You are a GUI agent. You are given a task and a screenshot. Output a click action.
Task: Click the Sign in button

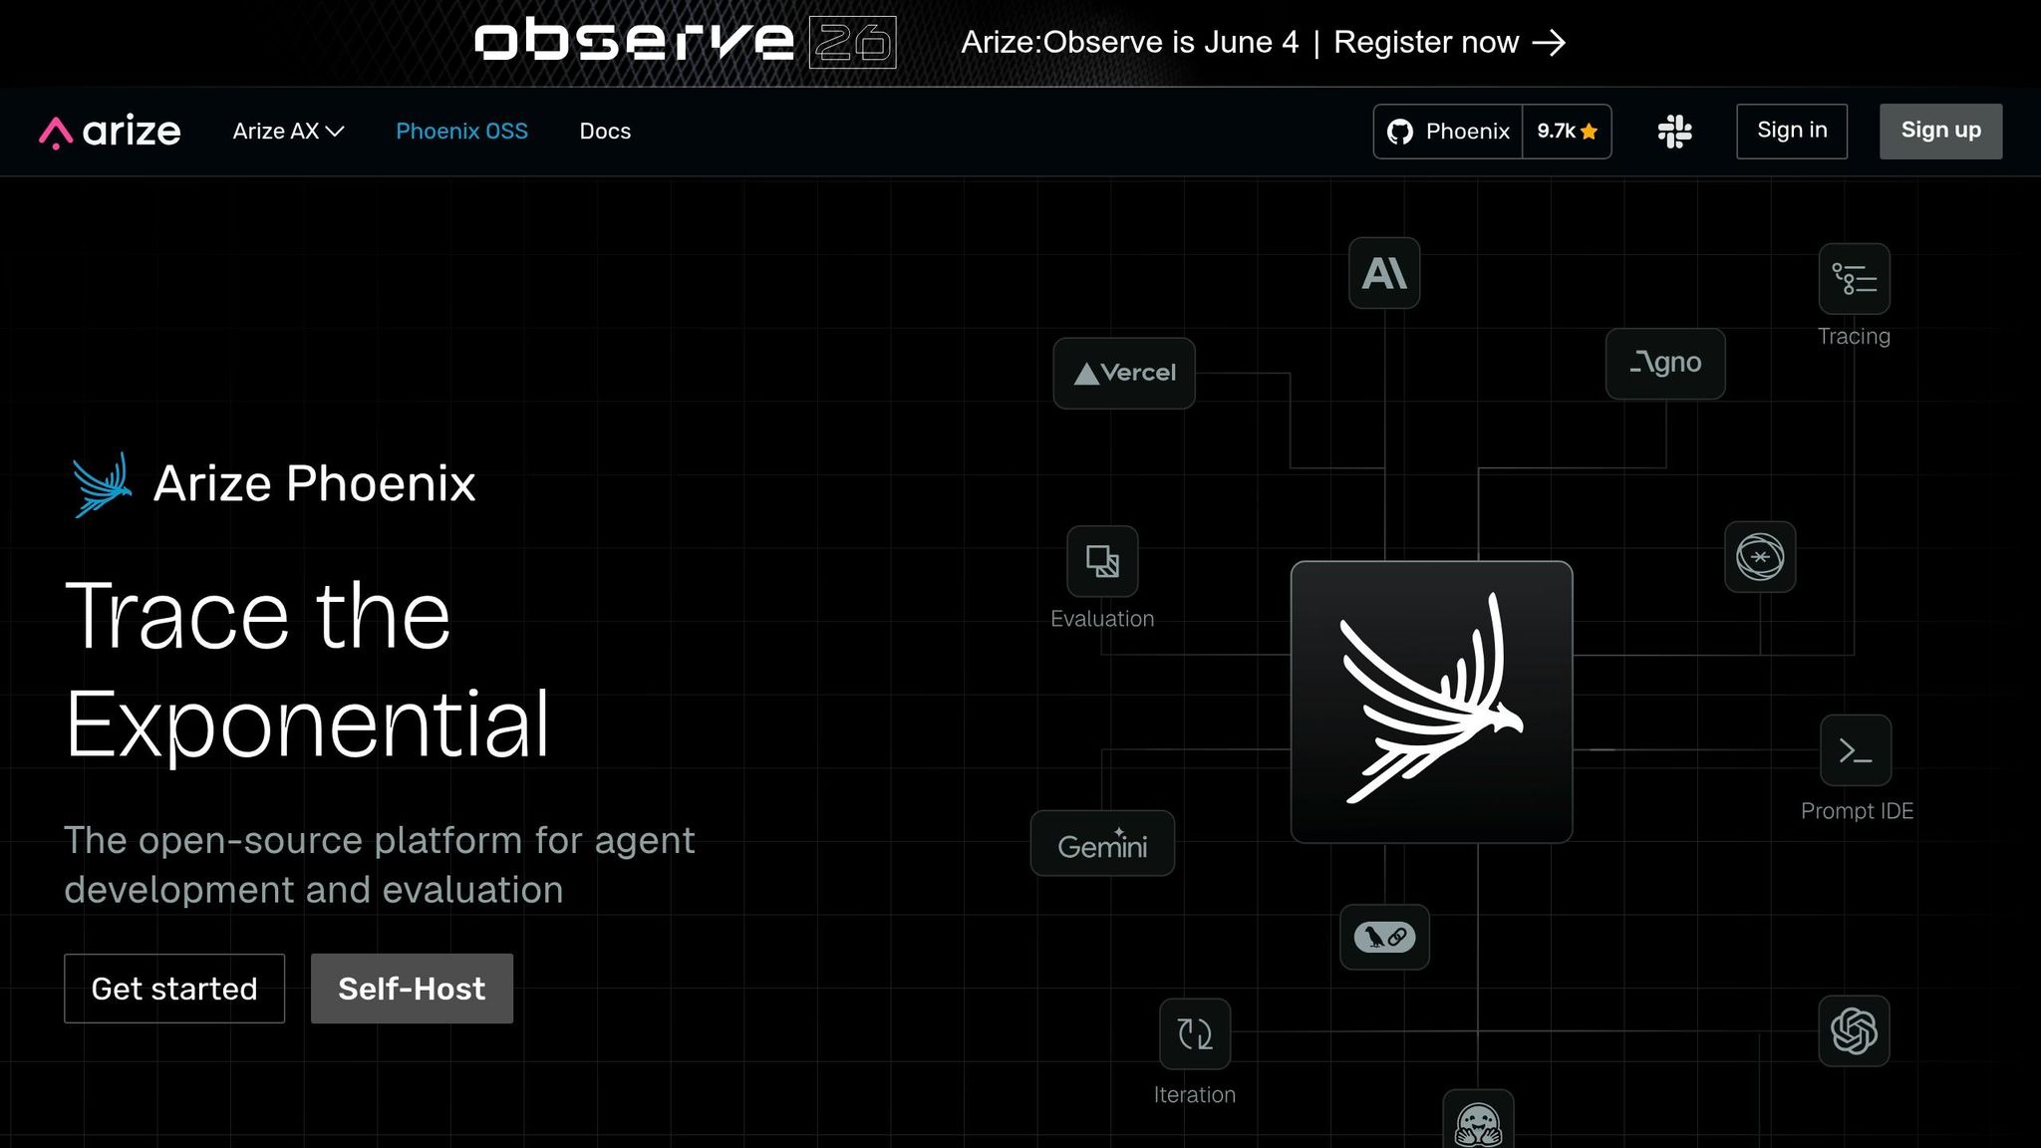tap(1791, 132)
